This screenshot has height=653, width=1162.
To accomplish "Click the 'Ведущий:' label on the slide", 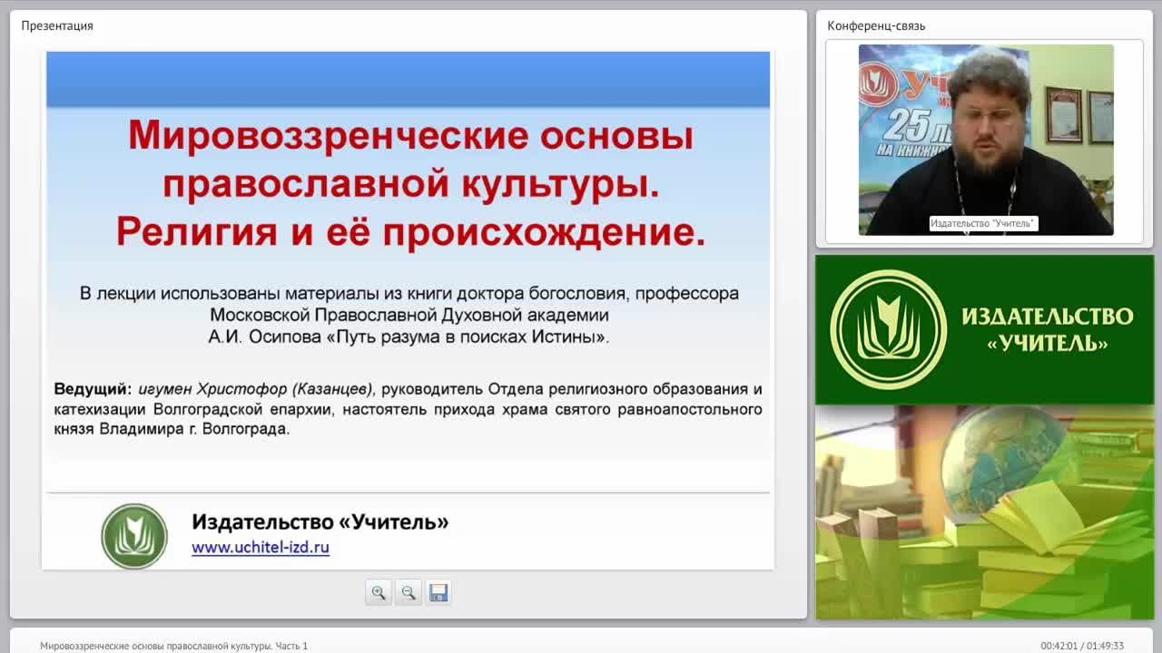I will point(93,389).
